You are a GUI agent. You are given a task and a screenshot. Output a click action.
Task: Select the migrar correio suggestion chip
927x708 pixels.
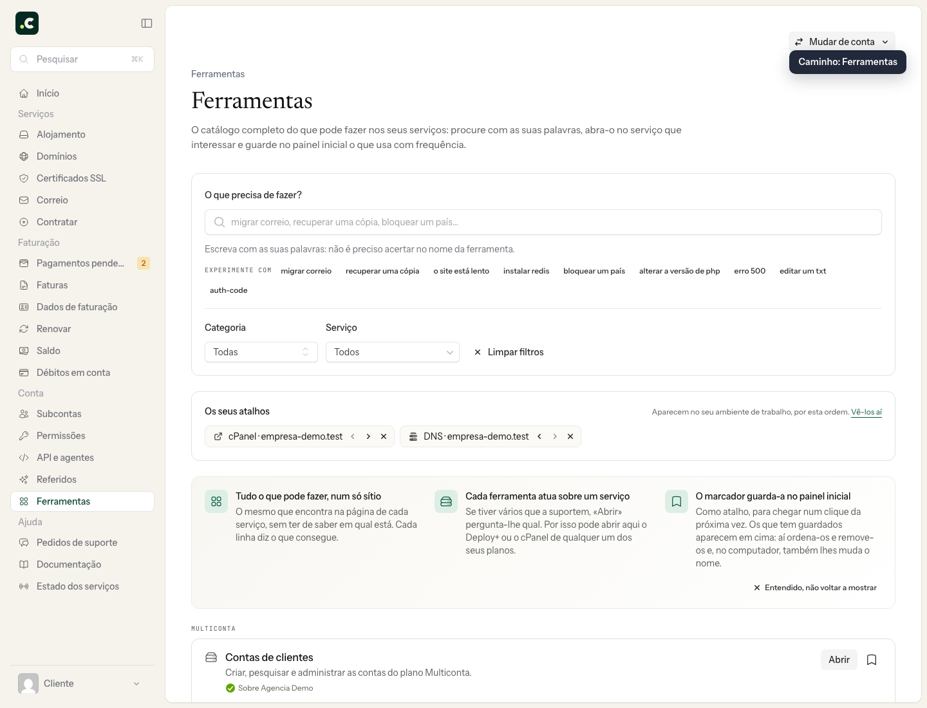306,271
